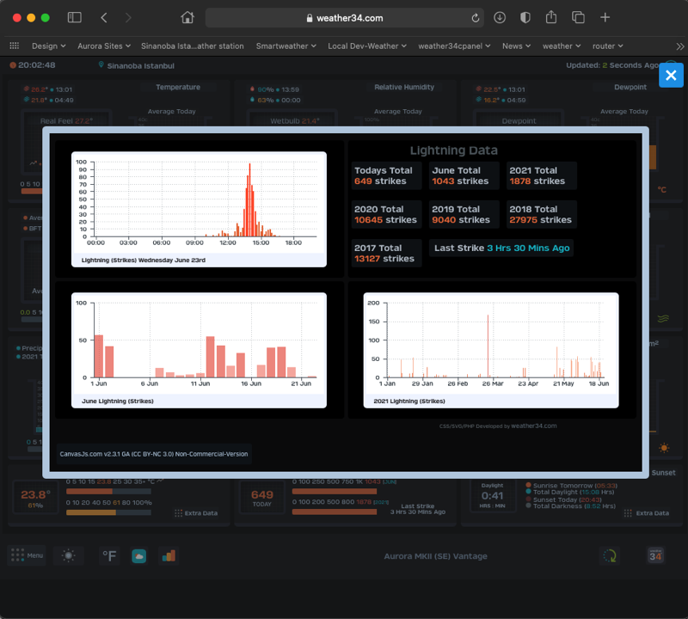Click the Daylight 0:41 countdown box
Viewport: 688px width, 619px height.
coord(492,496)
